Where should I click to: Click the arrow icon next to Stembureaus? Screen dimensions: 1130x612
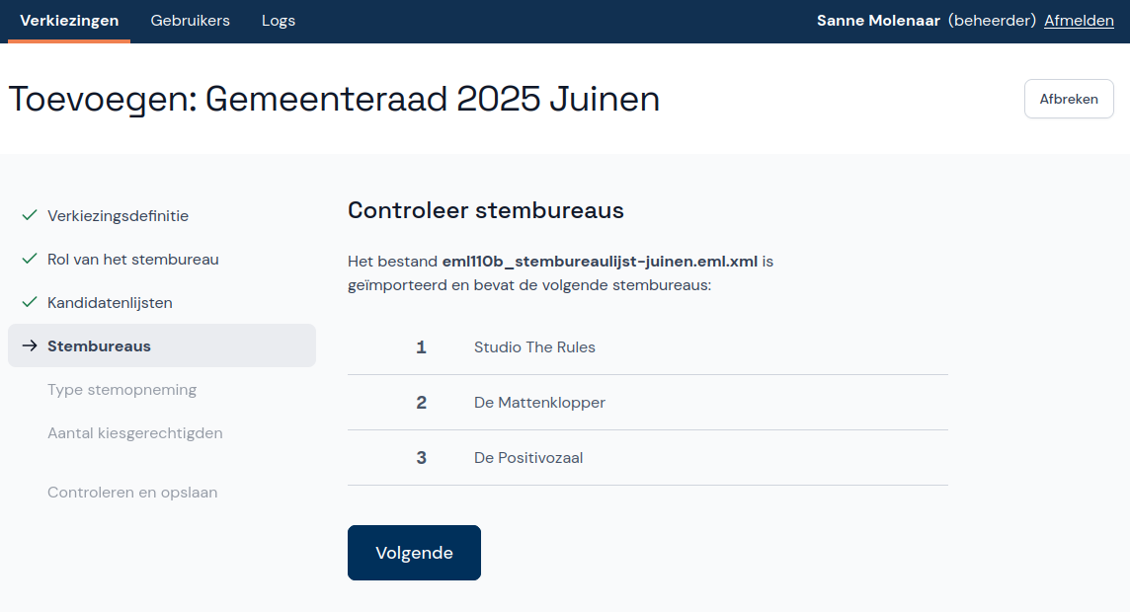pyautogui.click(x=29, y=345)
